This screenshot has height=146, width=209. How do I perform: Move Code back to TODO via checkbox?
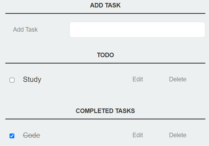[x=12, y=136]
